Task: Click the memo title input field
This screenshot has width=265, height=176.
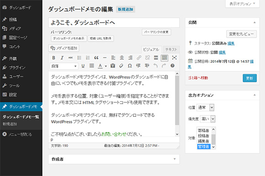Action: pos(114,23)
